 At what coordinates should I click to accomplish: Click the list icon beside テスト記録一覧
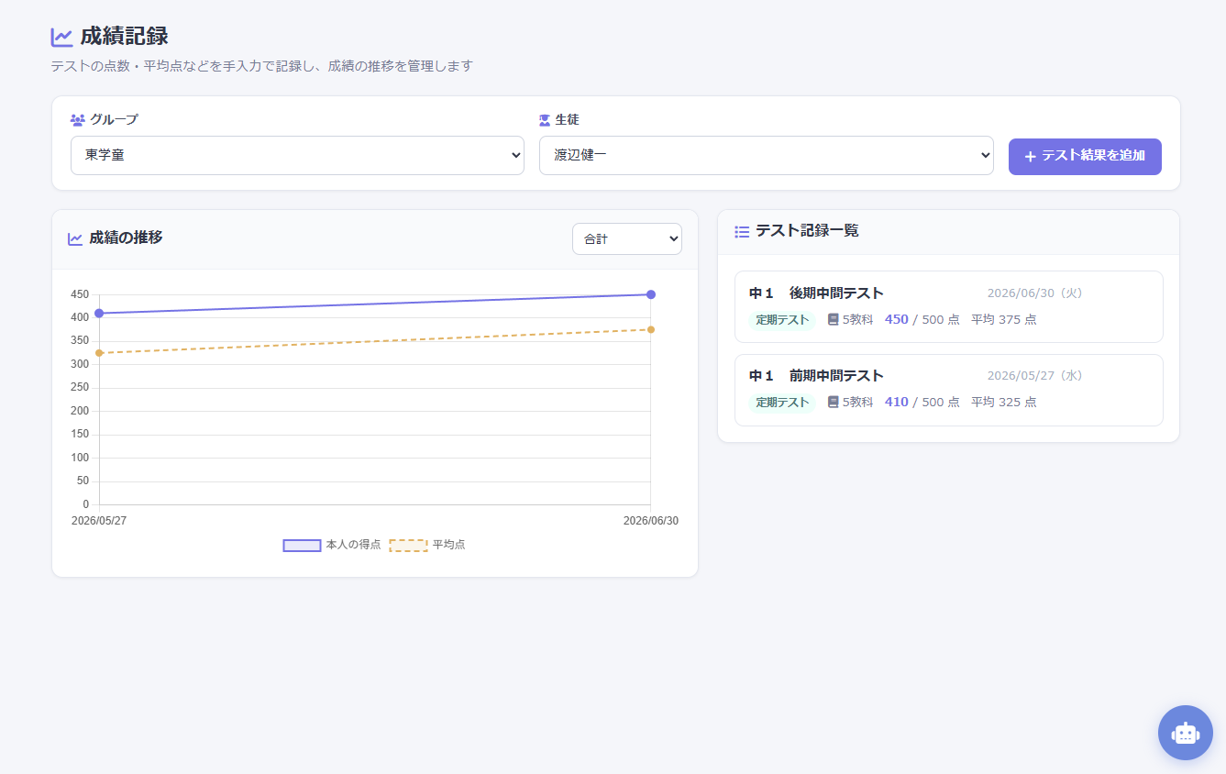pyautogui.click(x=742, y=231)
